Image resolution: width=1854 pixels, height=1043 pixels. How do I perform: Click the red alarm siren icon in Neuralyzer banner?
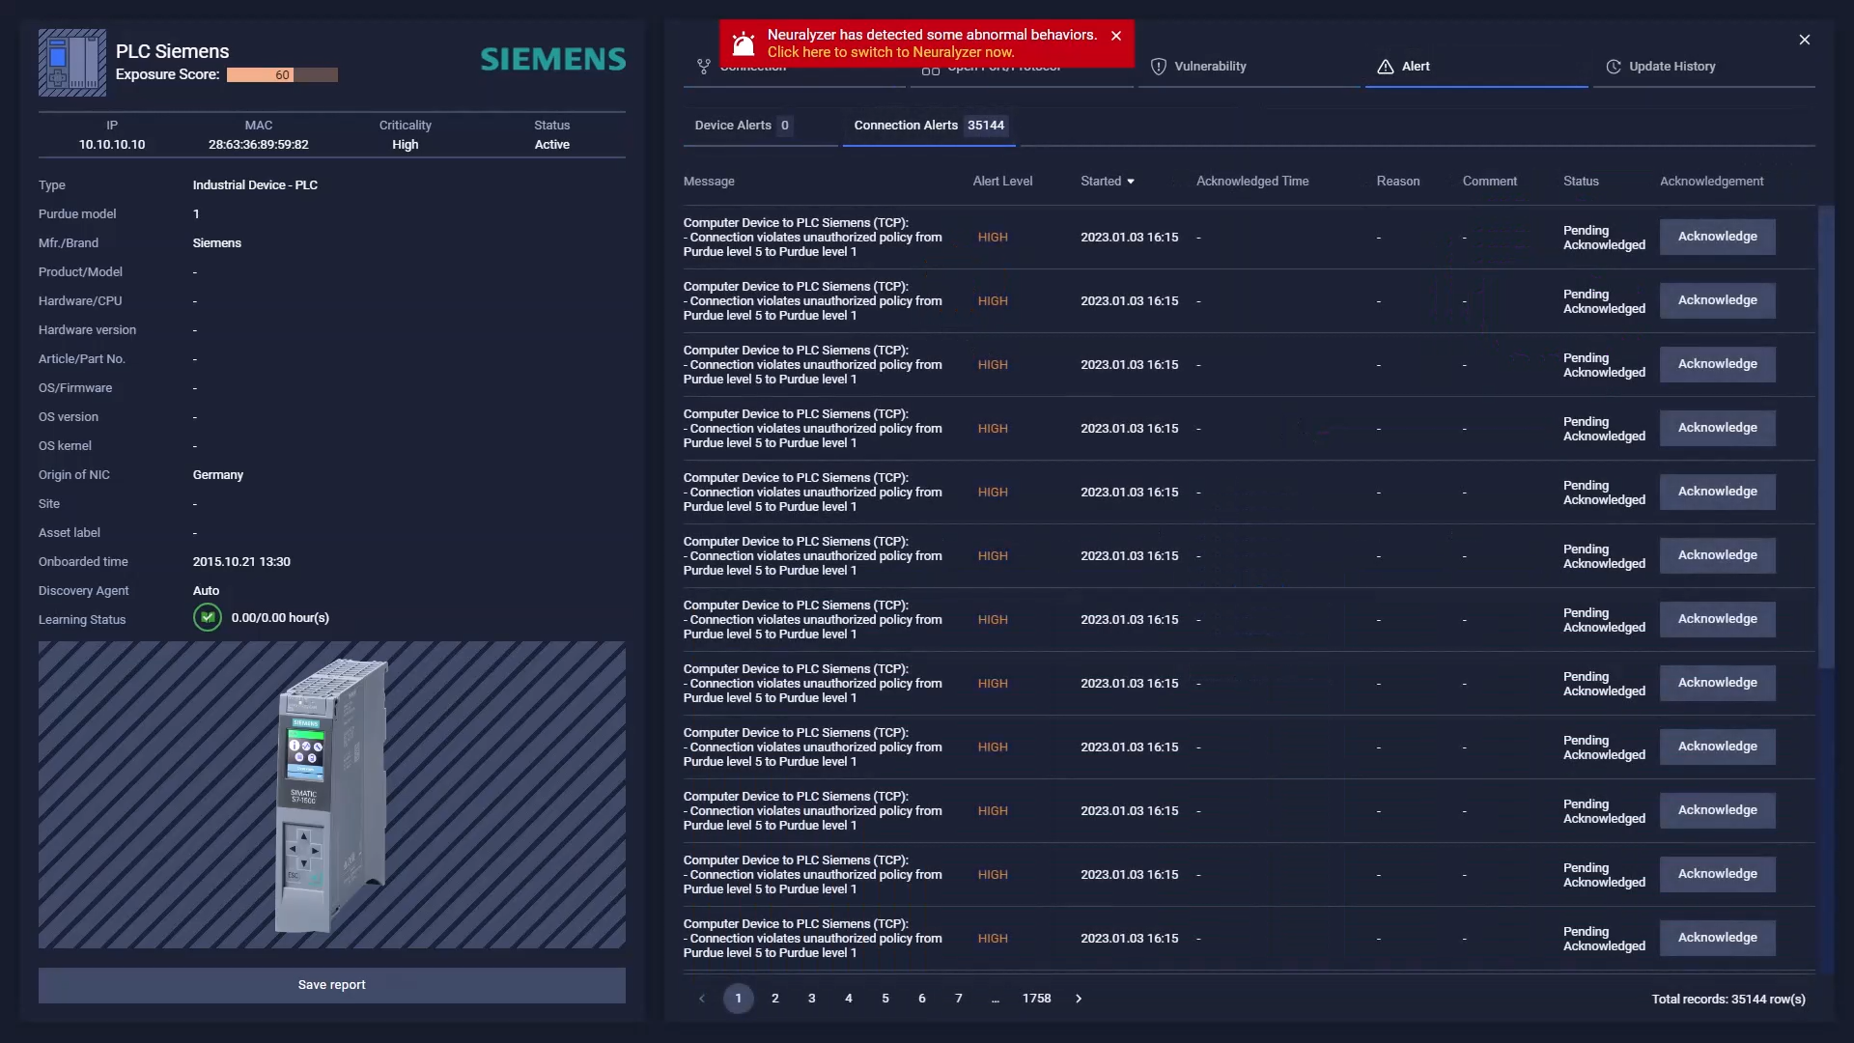pyautogui.click(x=744, y=44)
